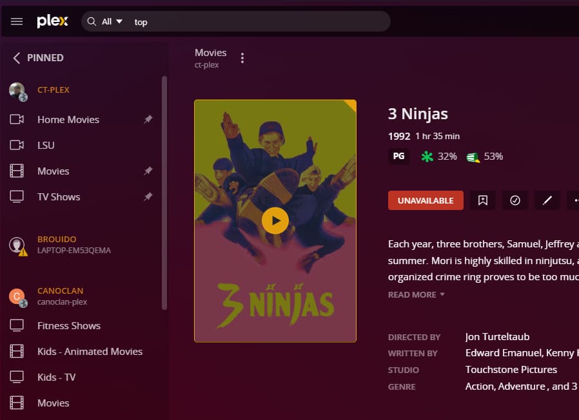Click the PG content rating badge
Viewport: 579px width, 420px height.
pyautogui.click(x=398, y=156)
